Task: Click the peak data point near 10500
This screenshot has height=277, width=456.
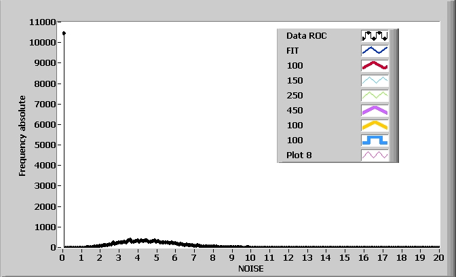Action: coord(64,33)
